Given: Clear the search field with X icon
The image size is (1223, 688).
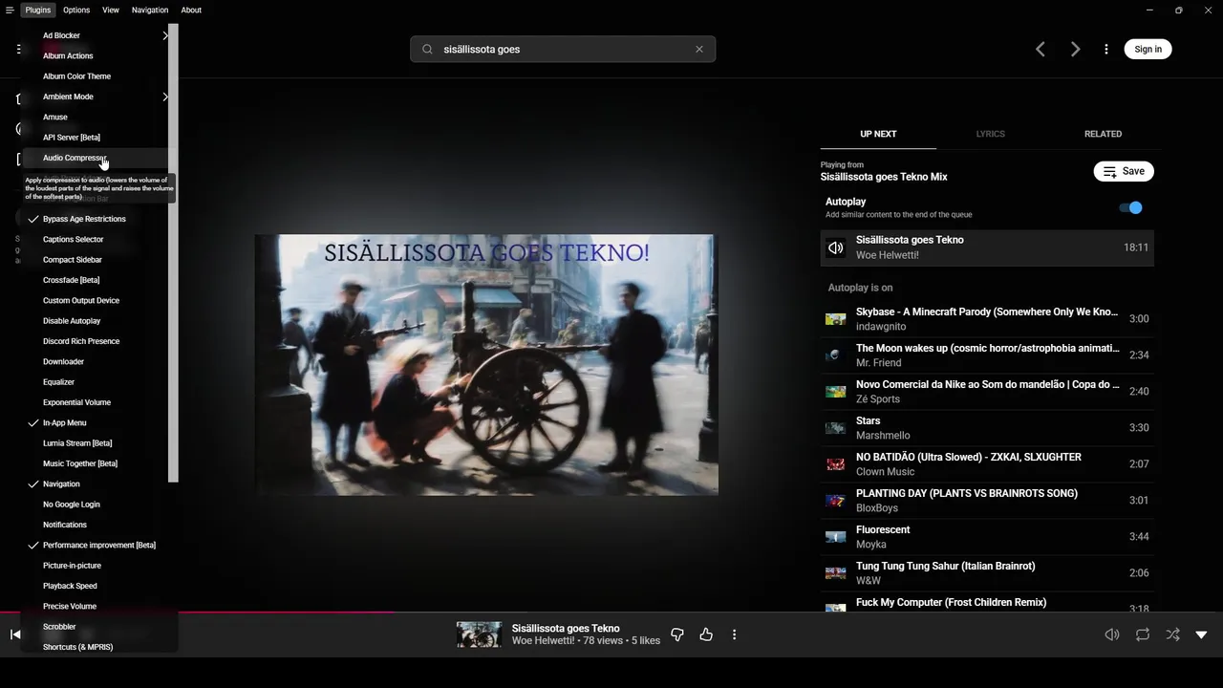Looking at the screenshot, I should tap(699, 49).
